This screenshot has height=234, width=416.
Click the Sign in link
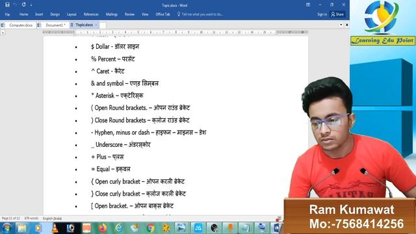click(322, 14)
